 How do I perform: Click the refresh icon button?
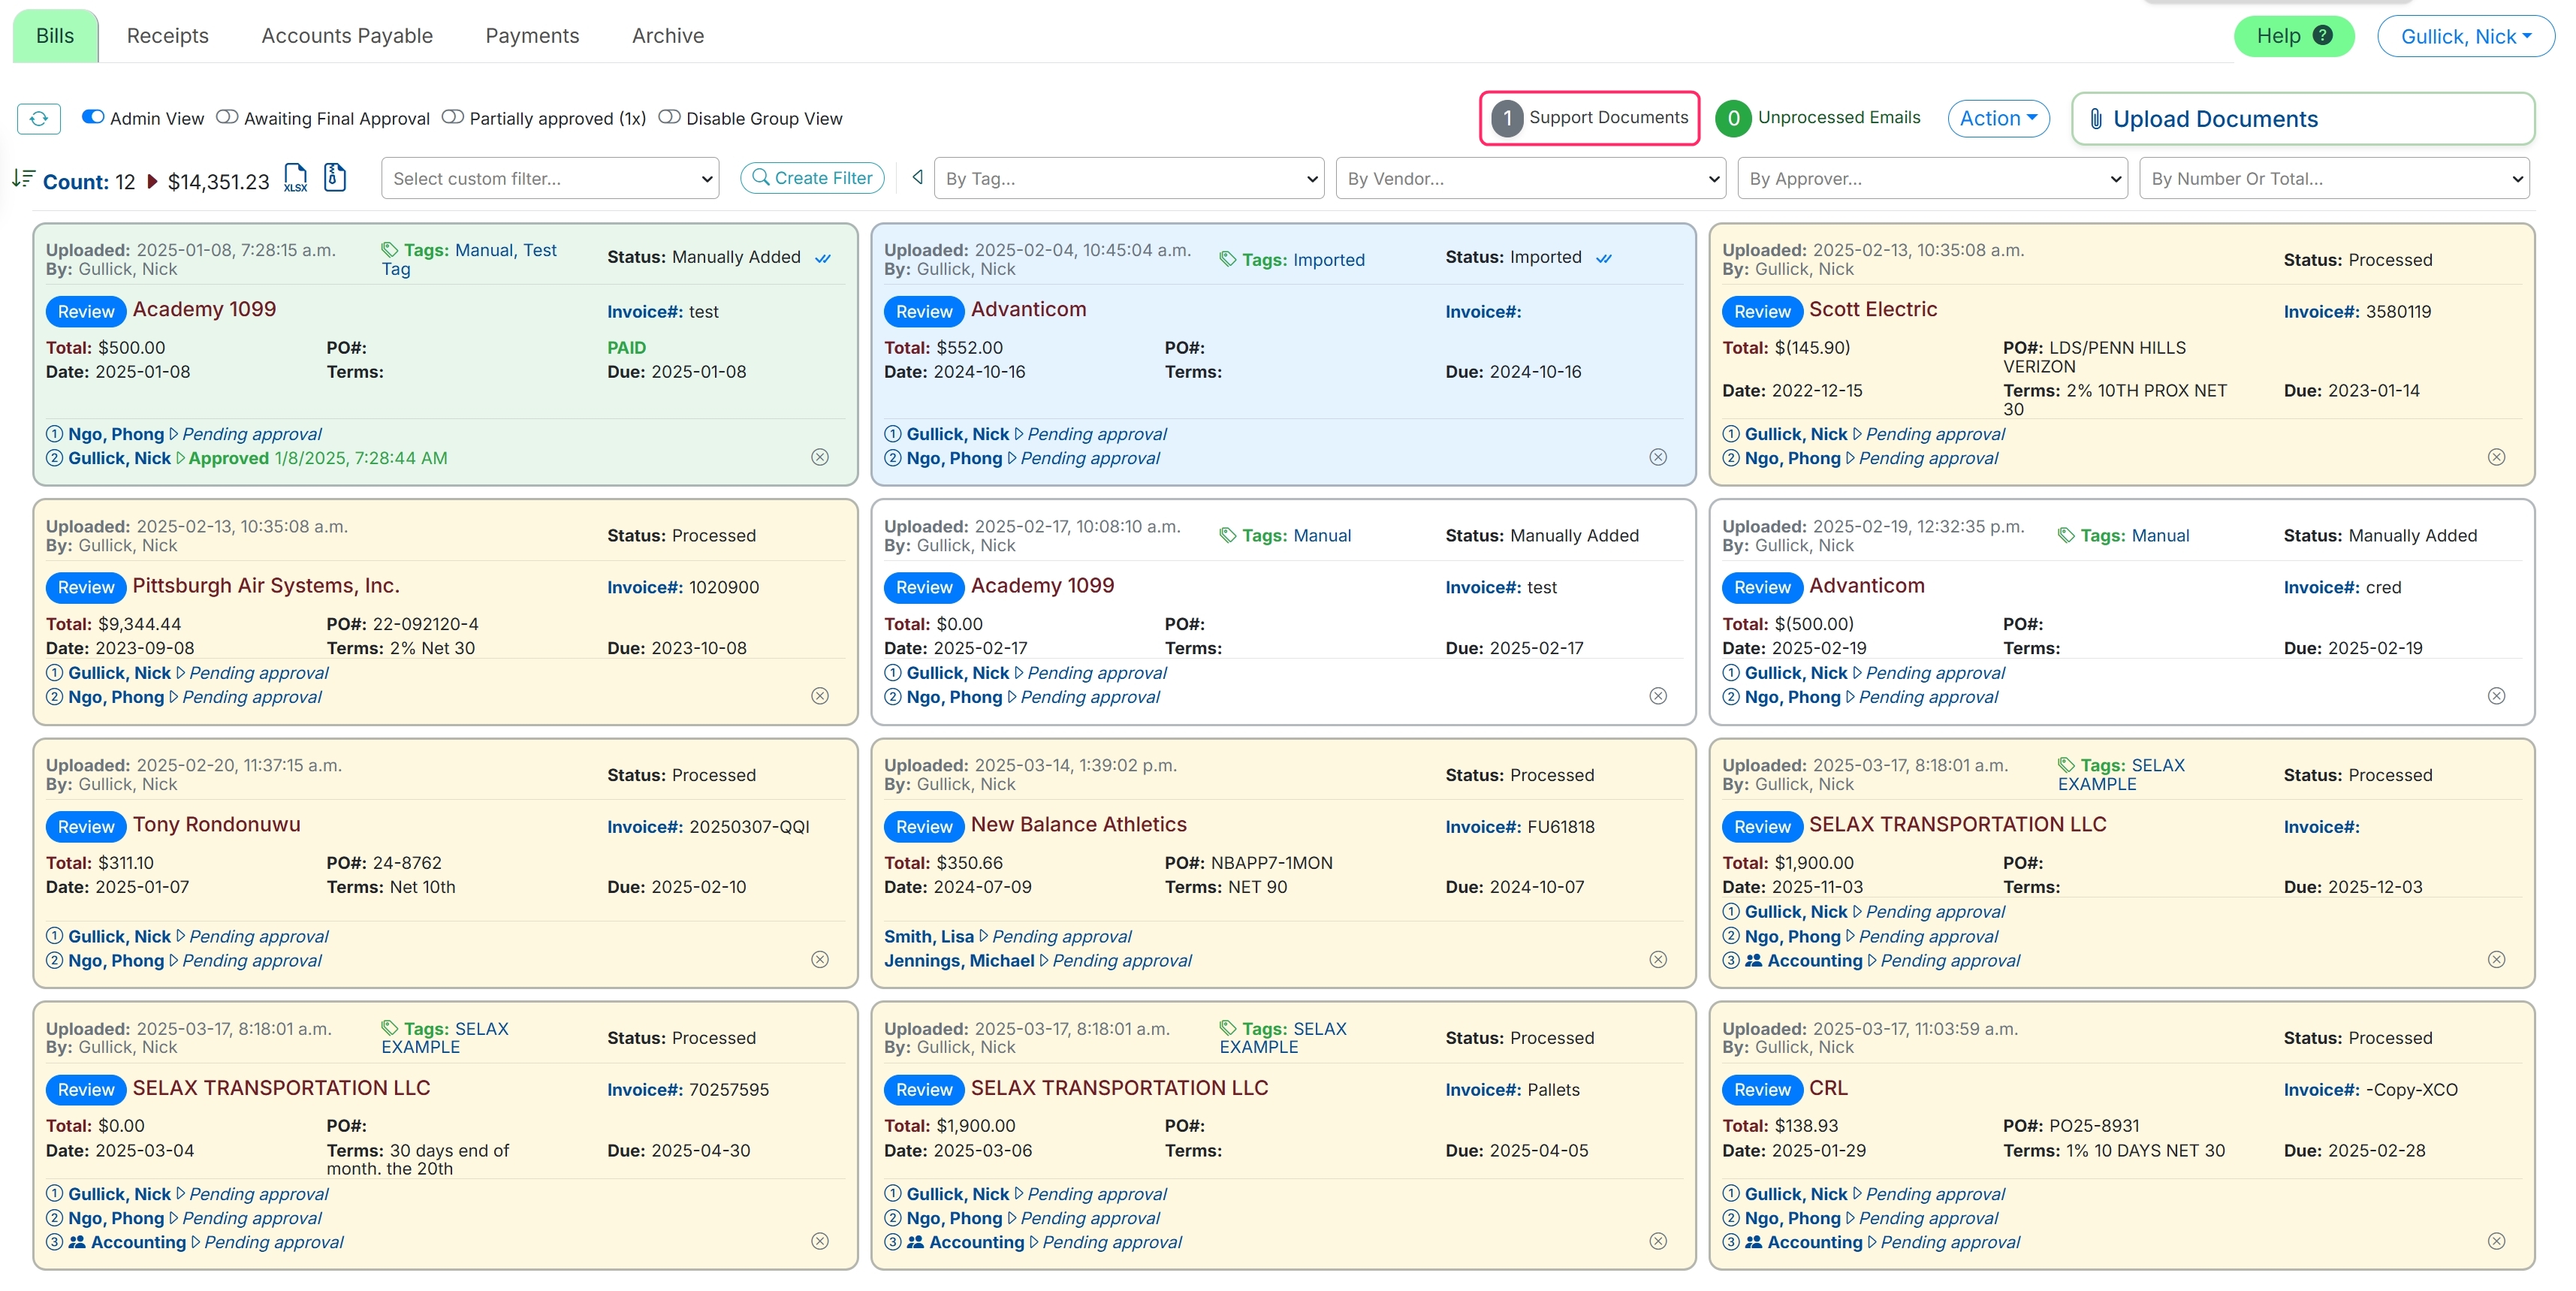pyautogui.click(x=39, y=119)
